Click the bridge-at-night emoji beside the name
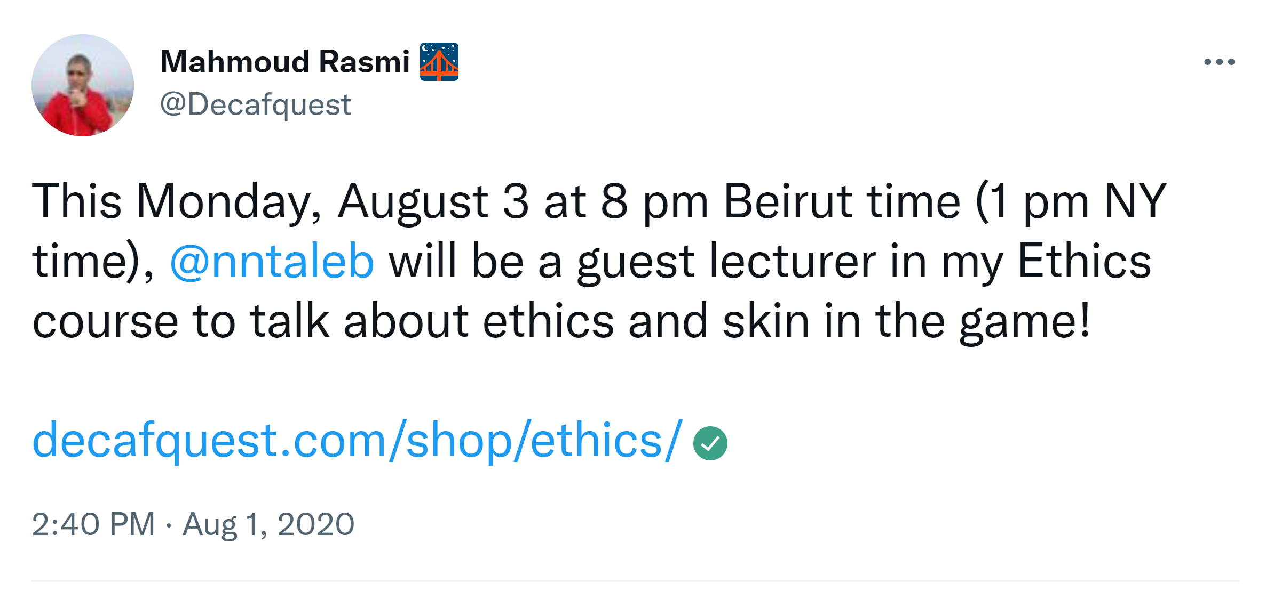 tap(439, 62)
